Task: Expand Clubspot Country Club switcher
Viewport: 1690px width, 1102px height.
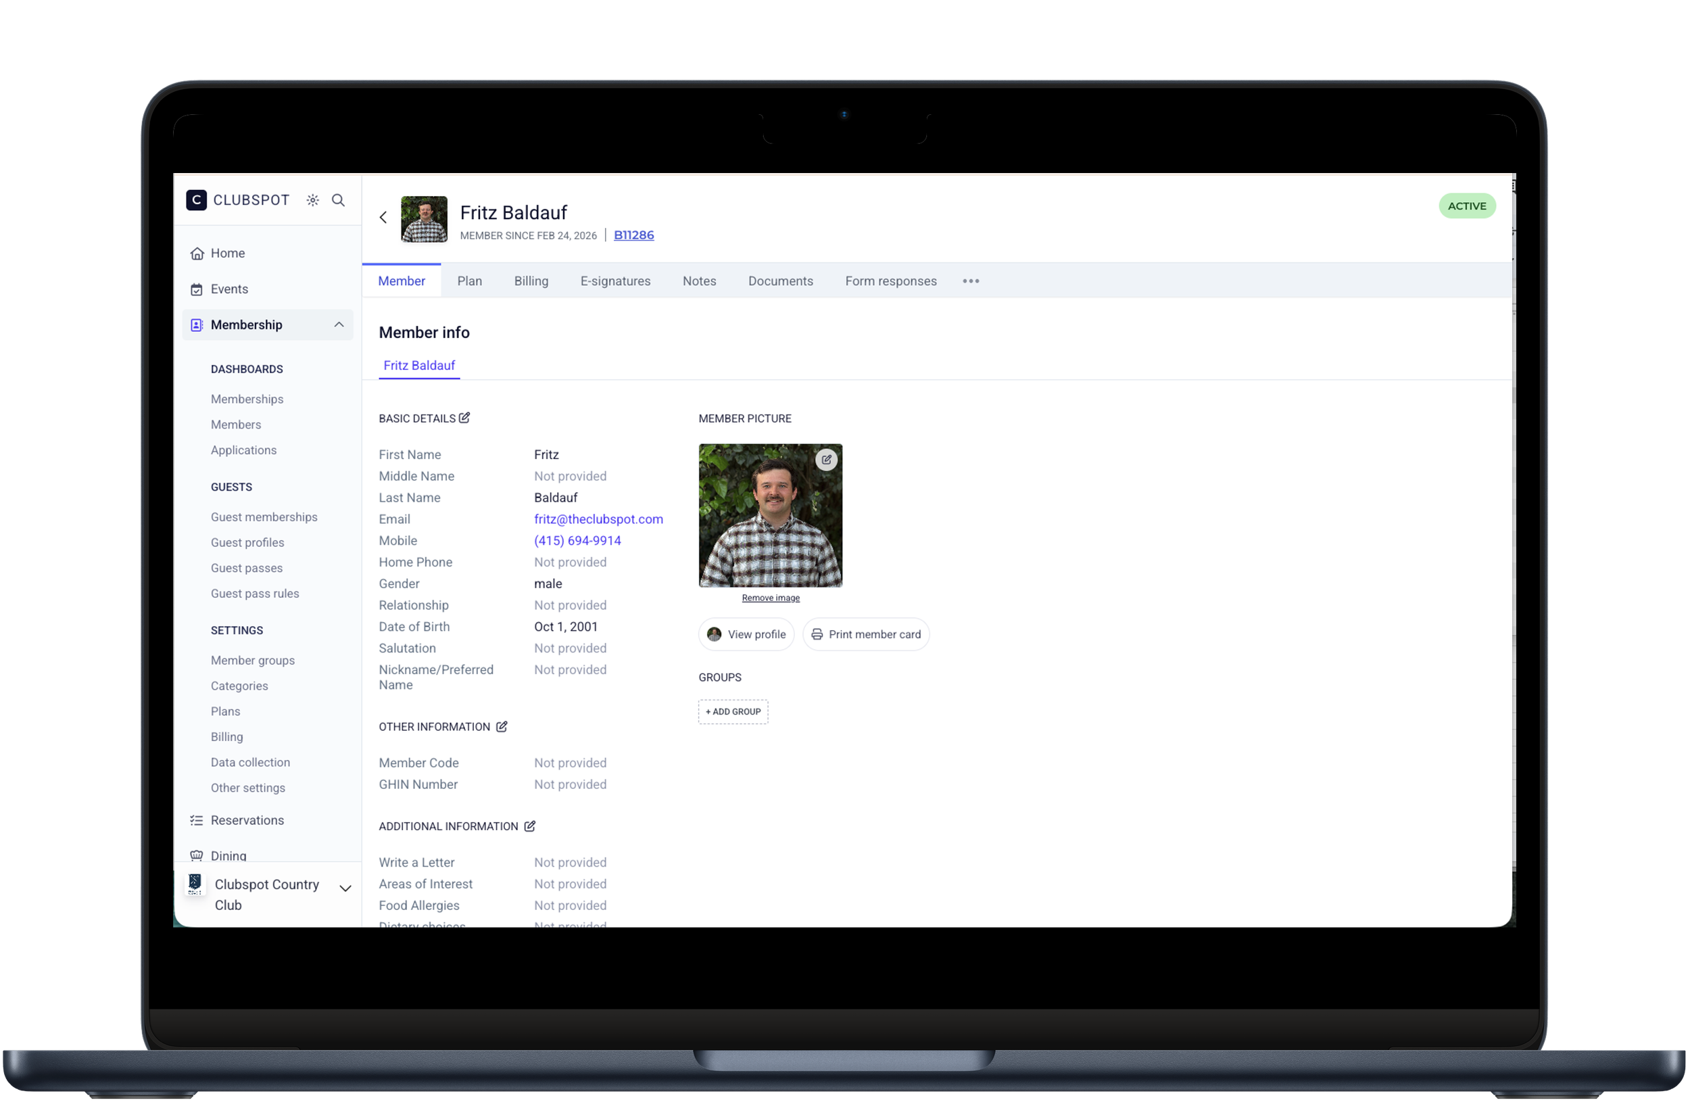Action: pyautogui.click(x=345, y=888)
